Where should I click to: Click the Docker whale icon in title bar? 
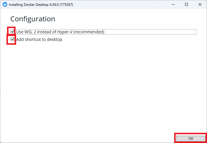click(x=5, y=5)
